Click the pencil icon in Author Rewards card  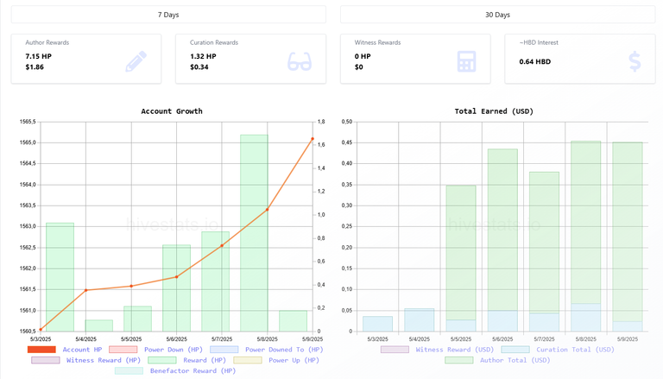pos(136,61)
